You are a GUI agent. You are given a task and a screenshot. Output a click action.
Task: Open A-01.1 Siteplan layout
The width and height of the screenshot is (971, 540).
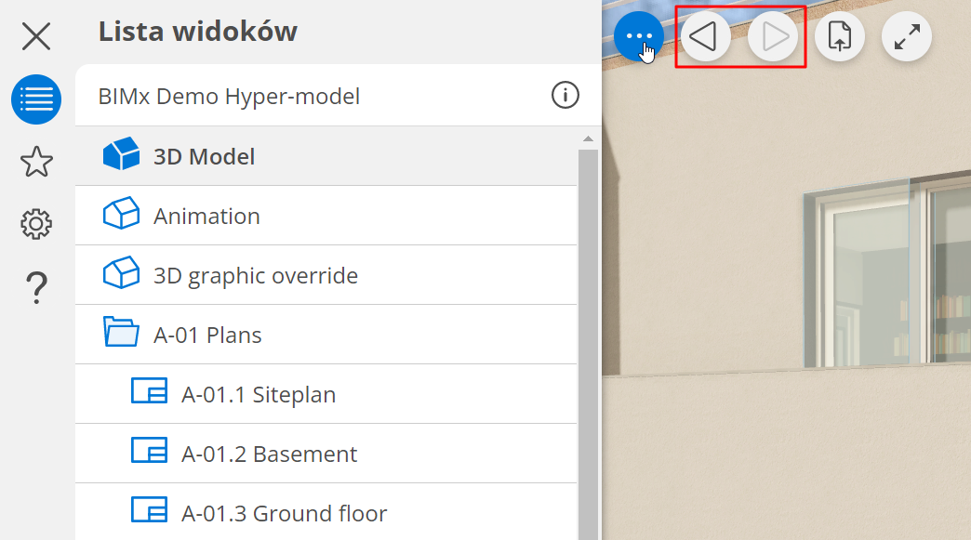259,394
